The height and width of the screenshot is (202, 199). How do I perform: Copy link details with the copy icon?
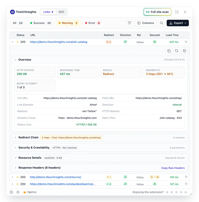169,51
